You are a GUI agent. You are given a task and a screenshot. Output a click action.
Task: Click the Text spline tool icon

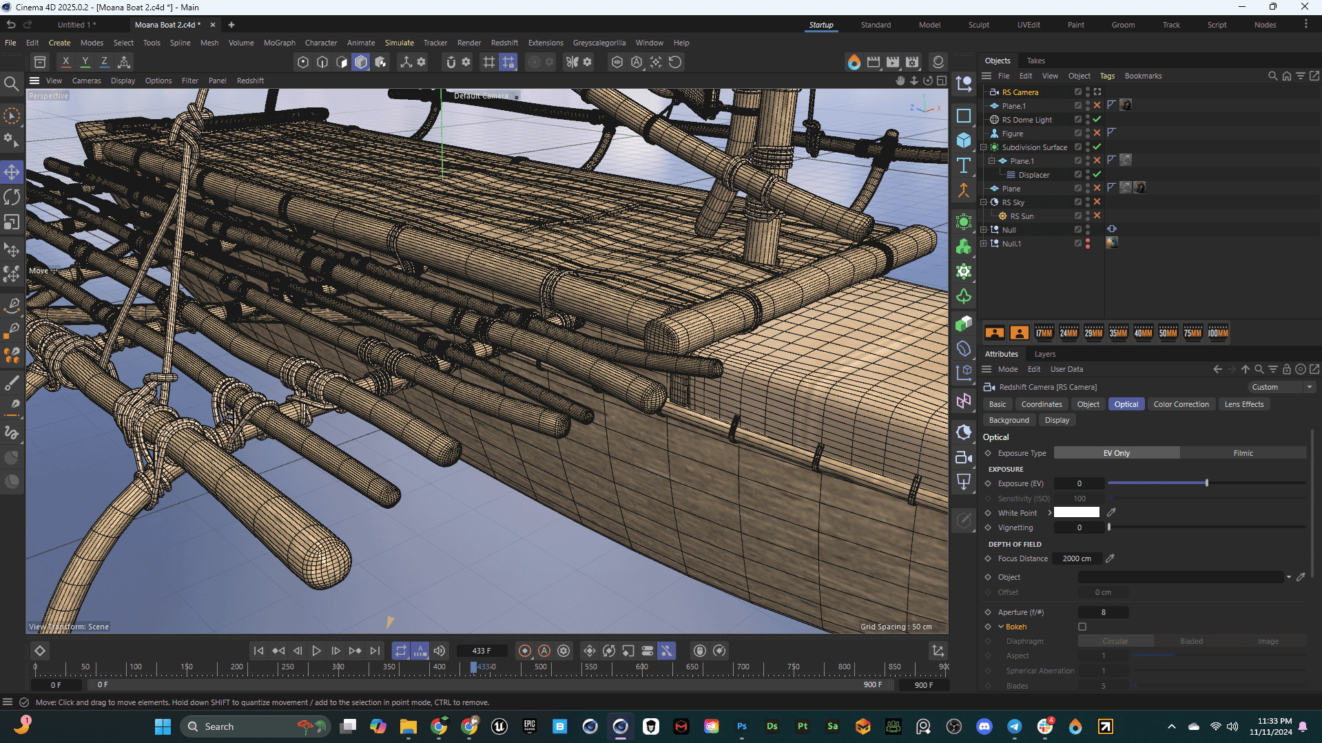click(964, 165)
